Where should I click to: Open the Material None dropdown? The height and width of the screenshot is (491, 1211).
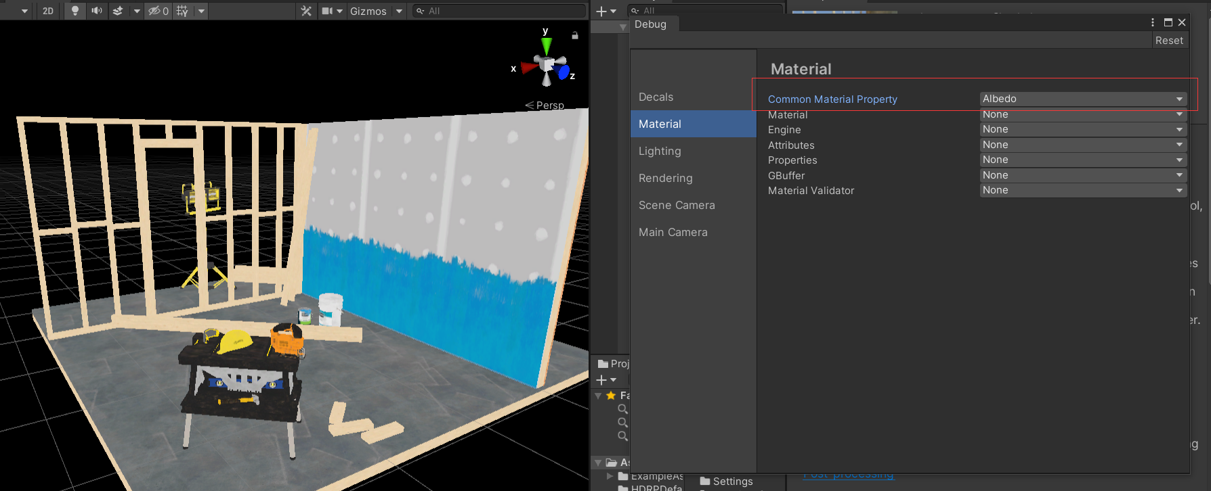[1083, 114]
